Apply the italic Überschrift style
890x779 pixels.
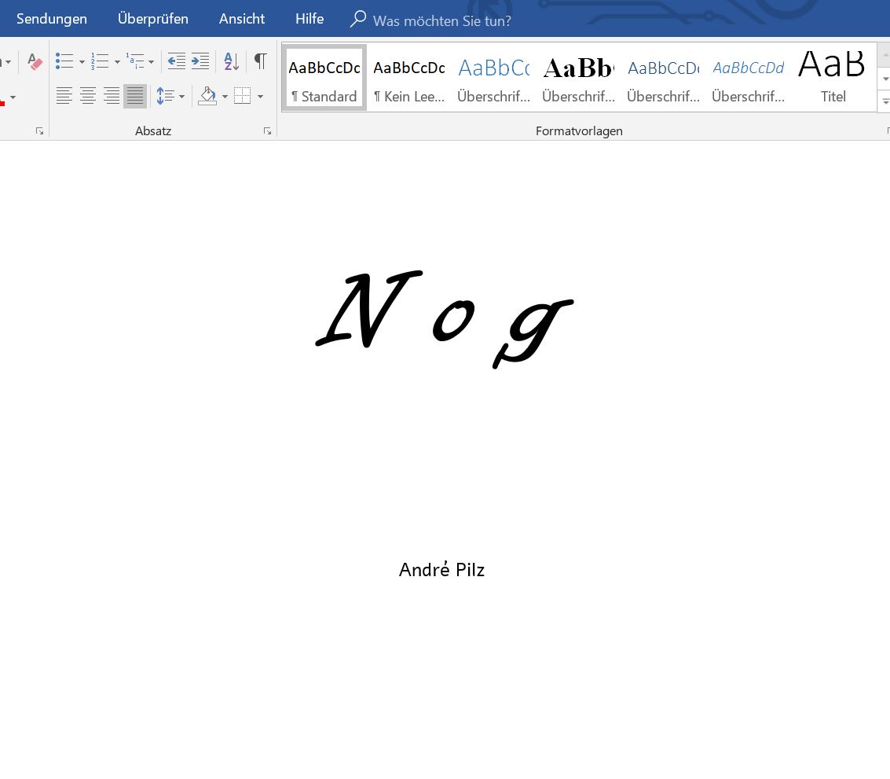[748, 78]
